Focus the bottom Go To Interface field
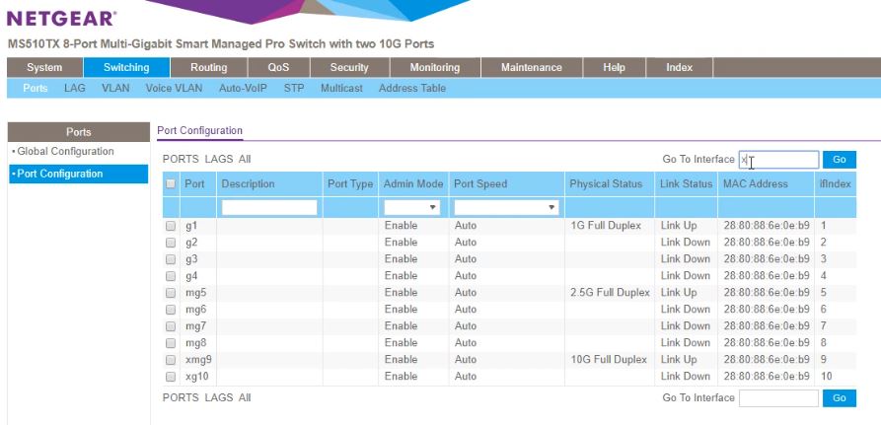881x425 pixels. pos(778,398)
